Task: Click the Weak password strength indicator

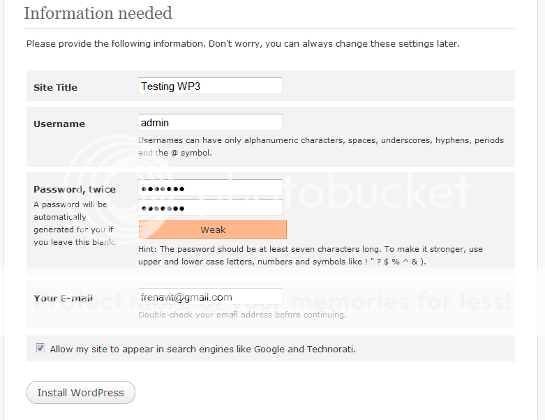Action: tap(213, 230)
